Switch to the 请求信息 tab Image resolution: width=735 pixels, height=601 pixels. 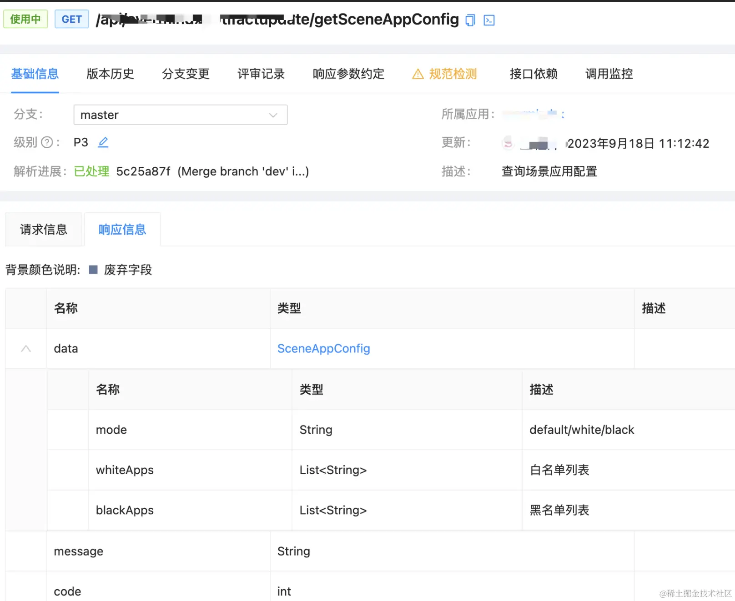[x=44, y=230]
